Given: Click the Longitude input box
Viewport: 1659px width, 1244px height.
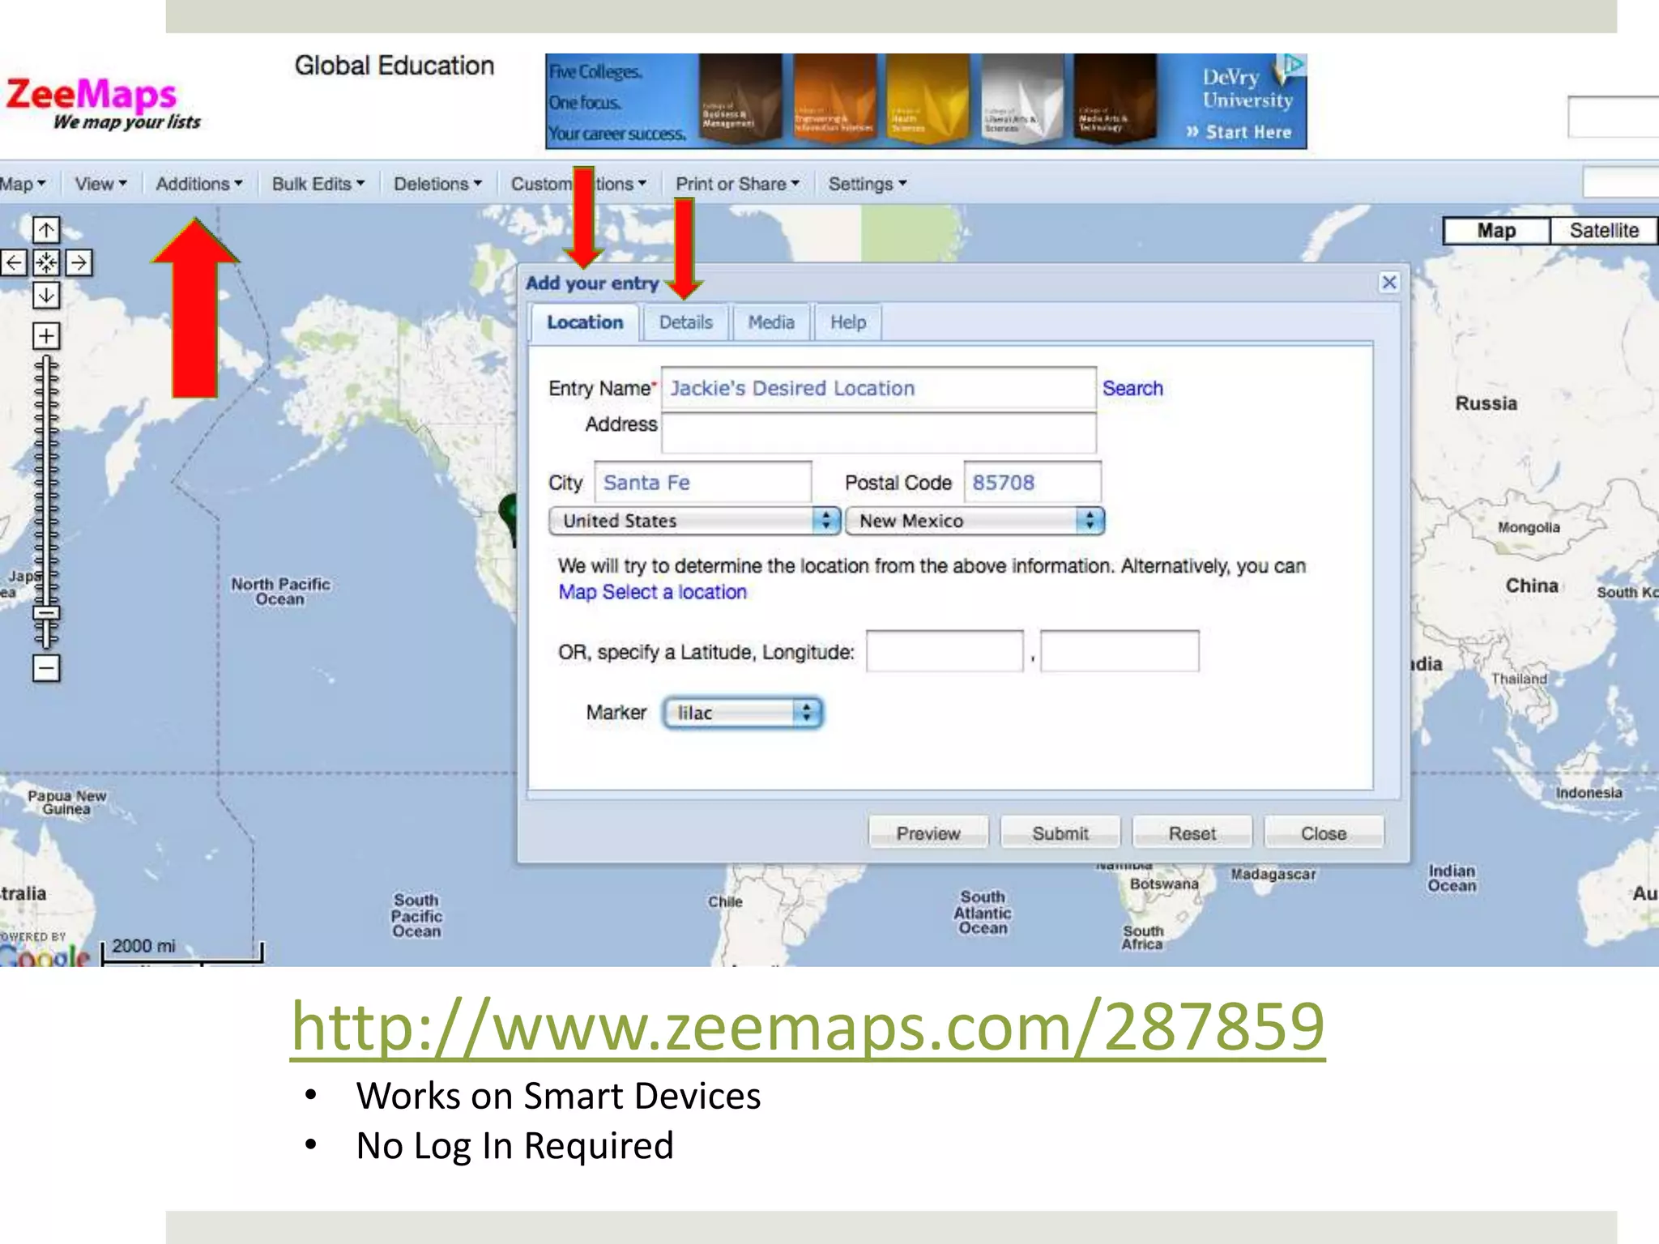Looking at the screenshot, I should (1120, 651).
